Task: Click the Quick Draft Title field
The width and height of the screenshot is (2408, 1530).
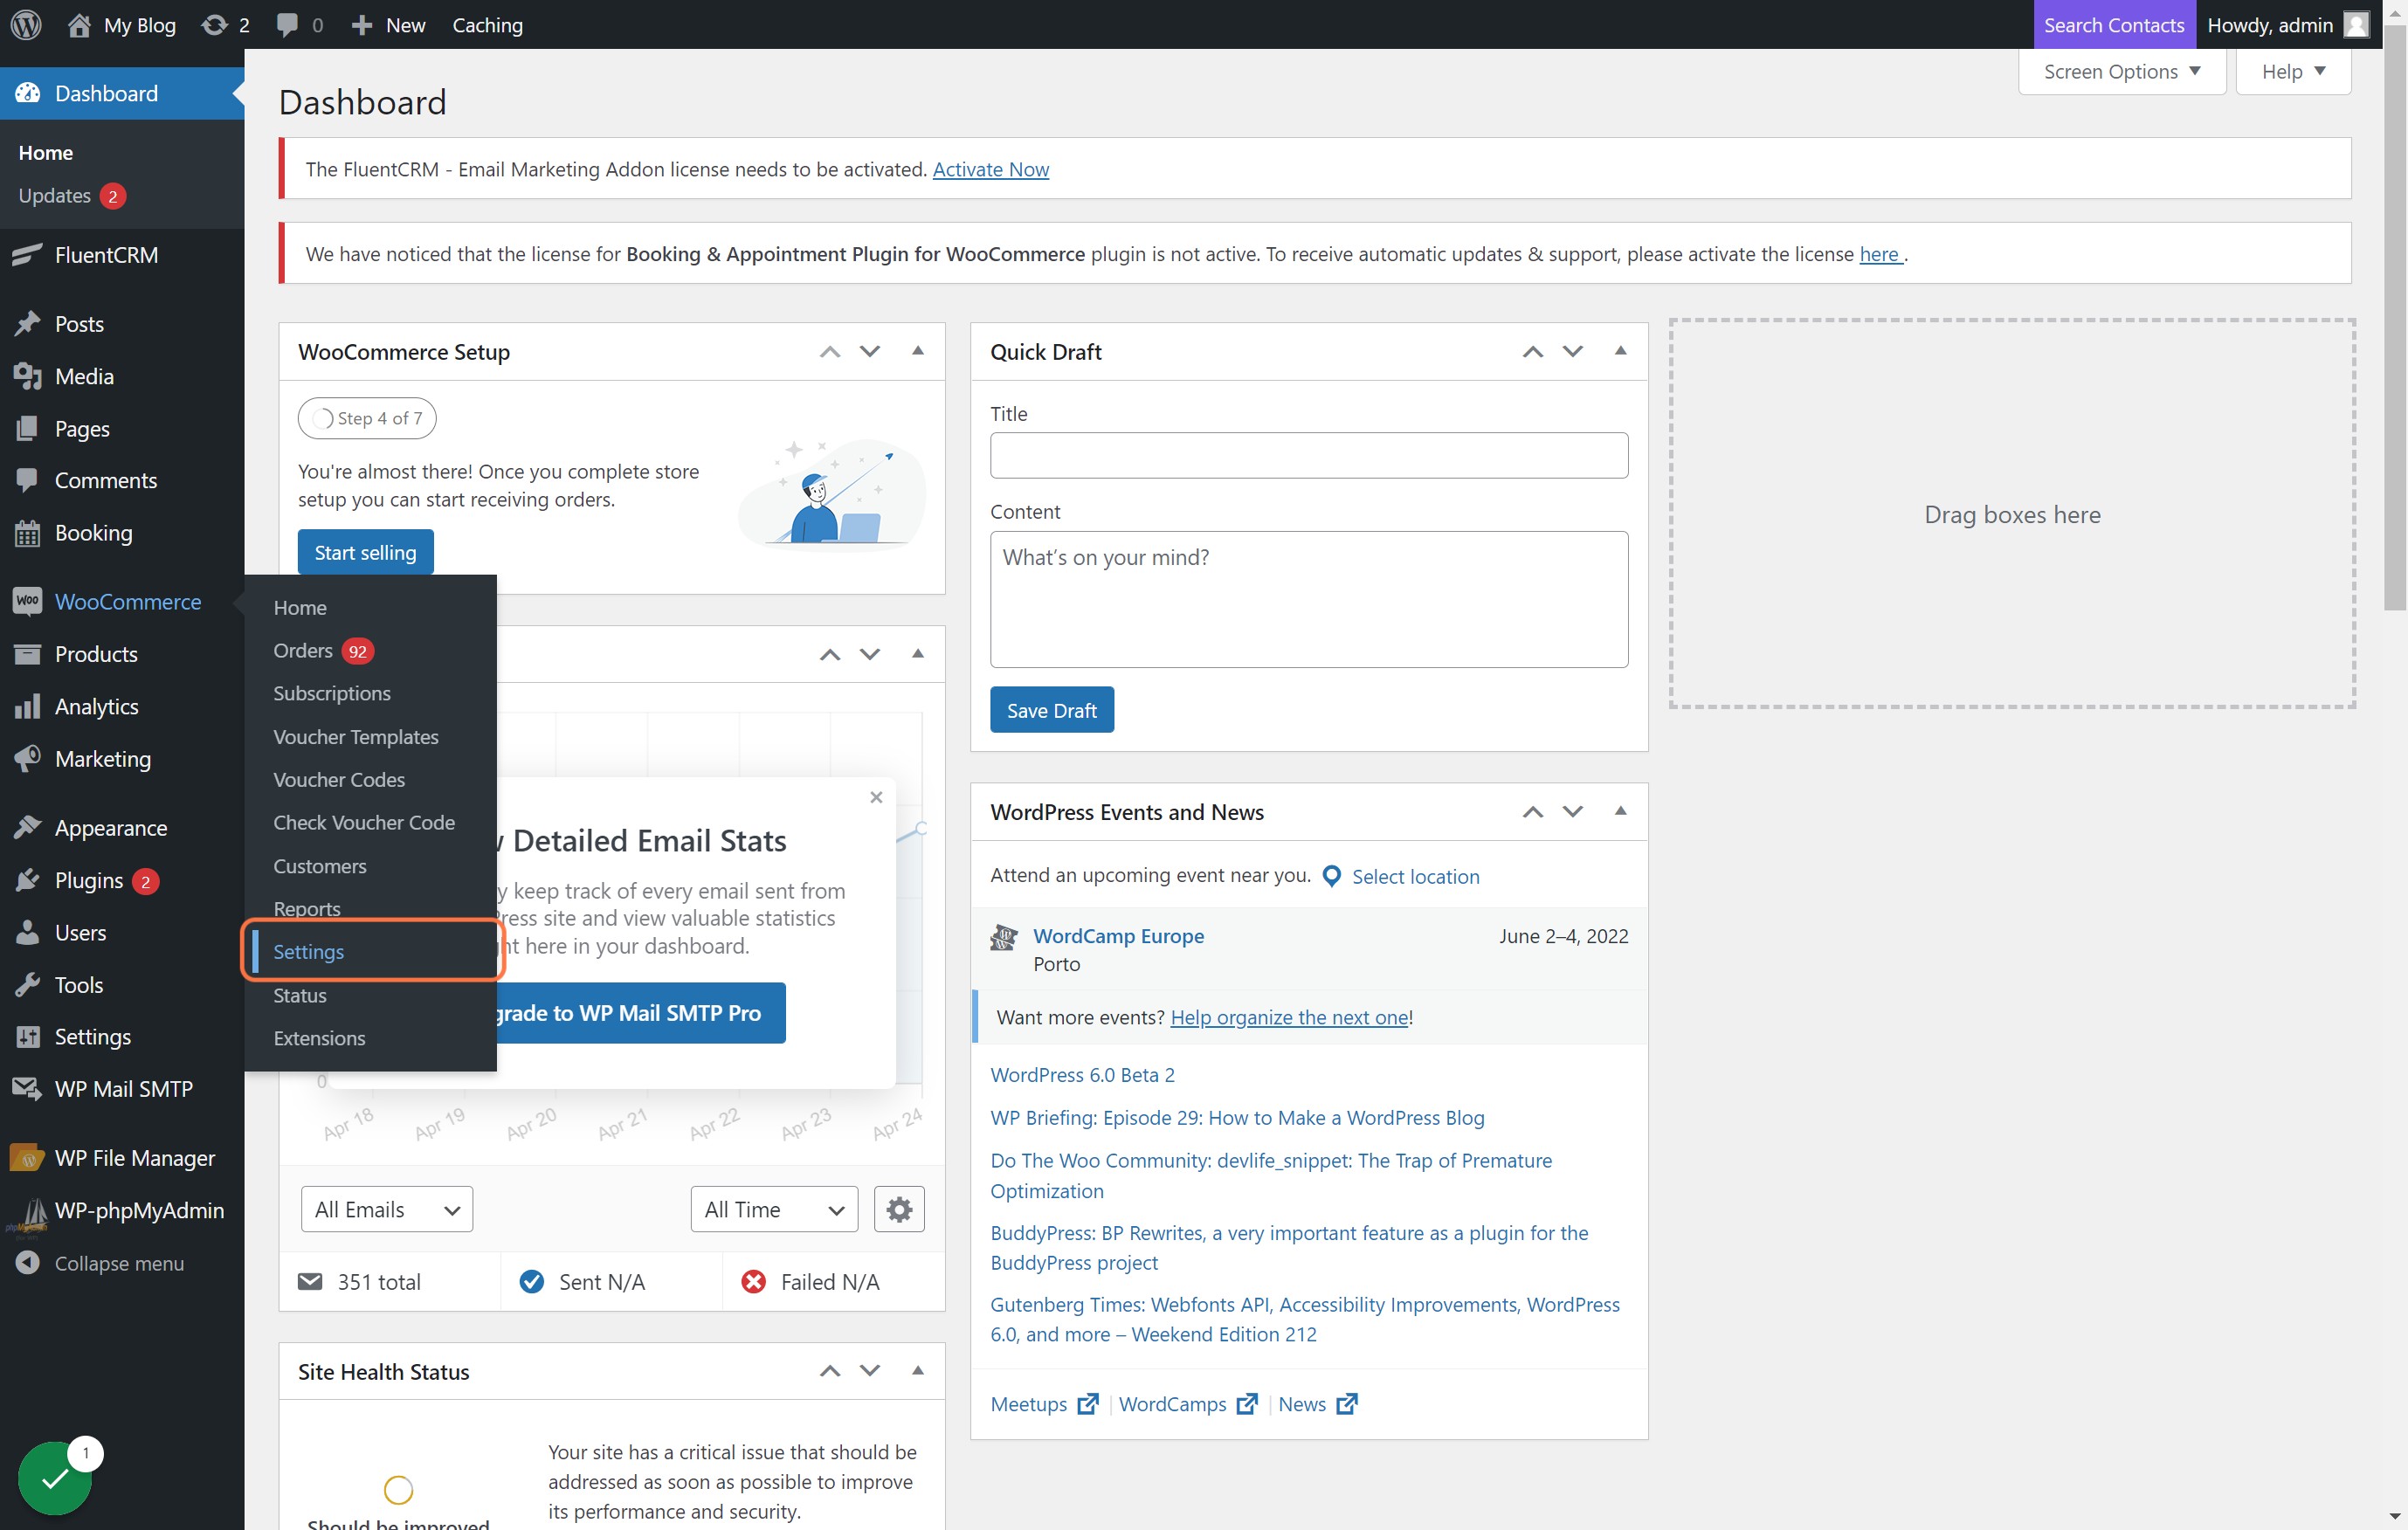Action: (x=1308, y=455)
